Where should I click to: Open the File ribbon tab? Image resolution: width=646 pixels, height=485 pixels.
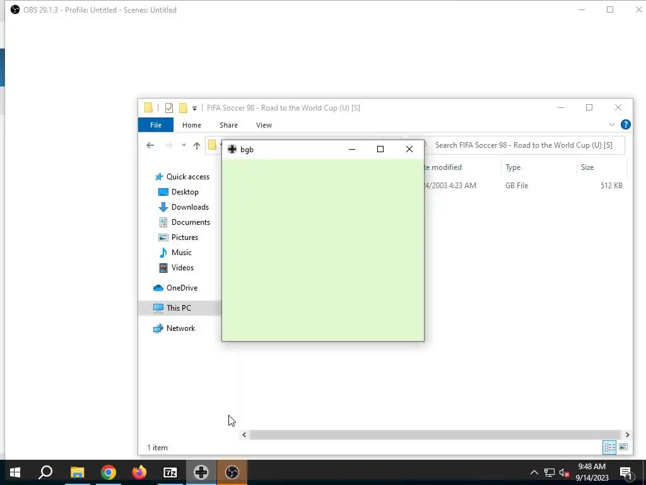[x=156, y=125]
